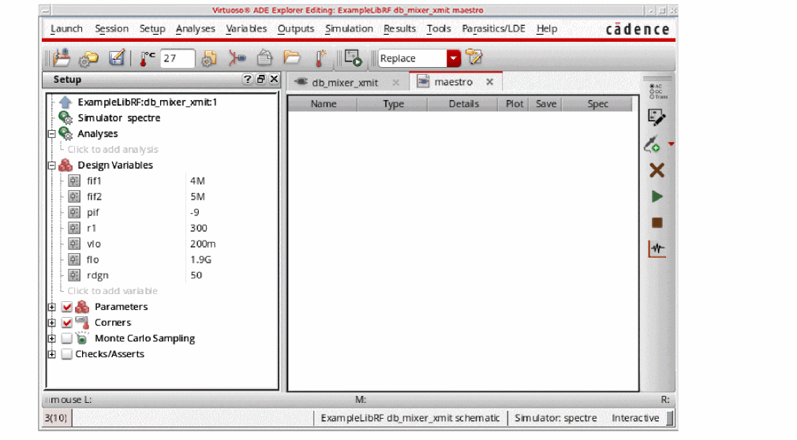Screen dimensions: 797x440
Task: Collapse the Design Variables tree node
Action: click(52, 166)
